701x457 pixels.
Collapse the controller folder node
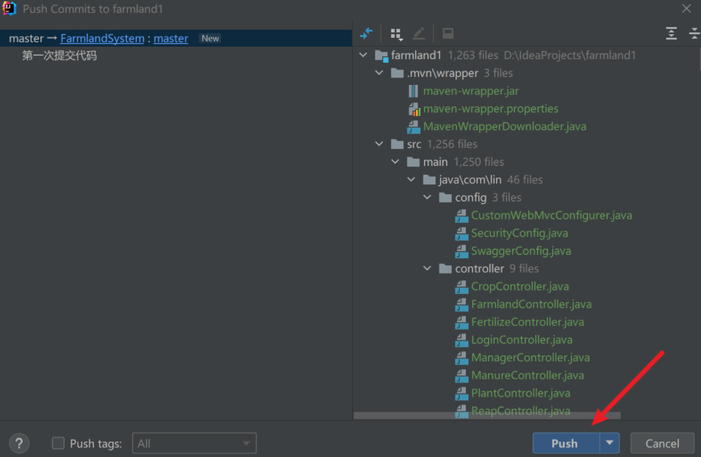point(427,268)
